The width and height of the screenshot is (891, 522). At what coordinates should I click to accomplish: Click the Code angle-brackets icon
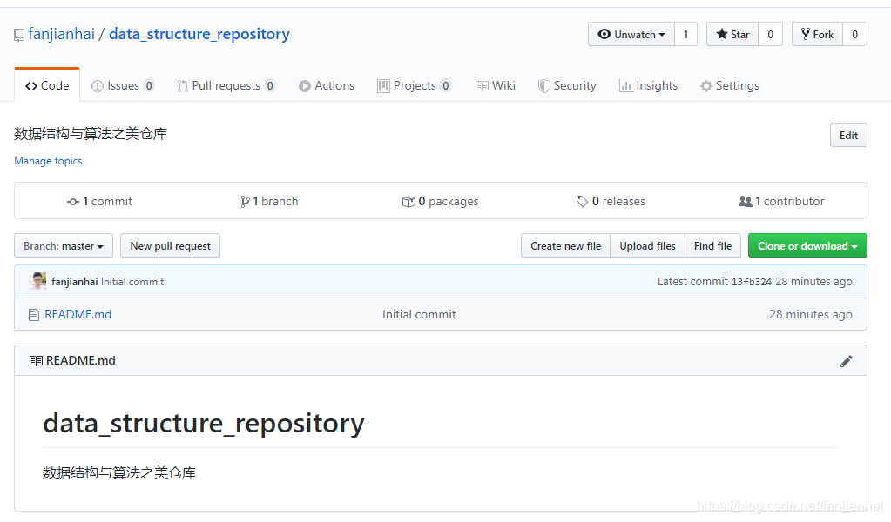(x=31, y=86)
